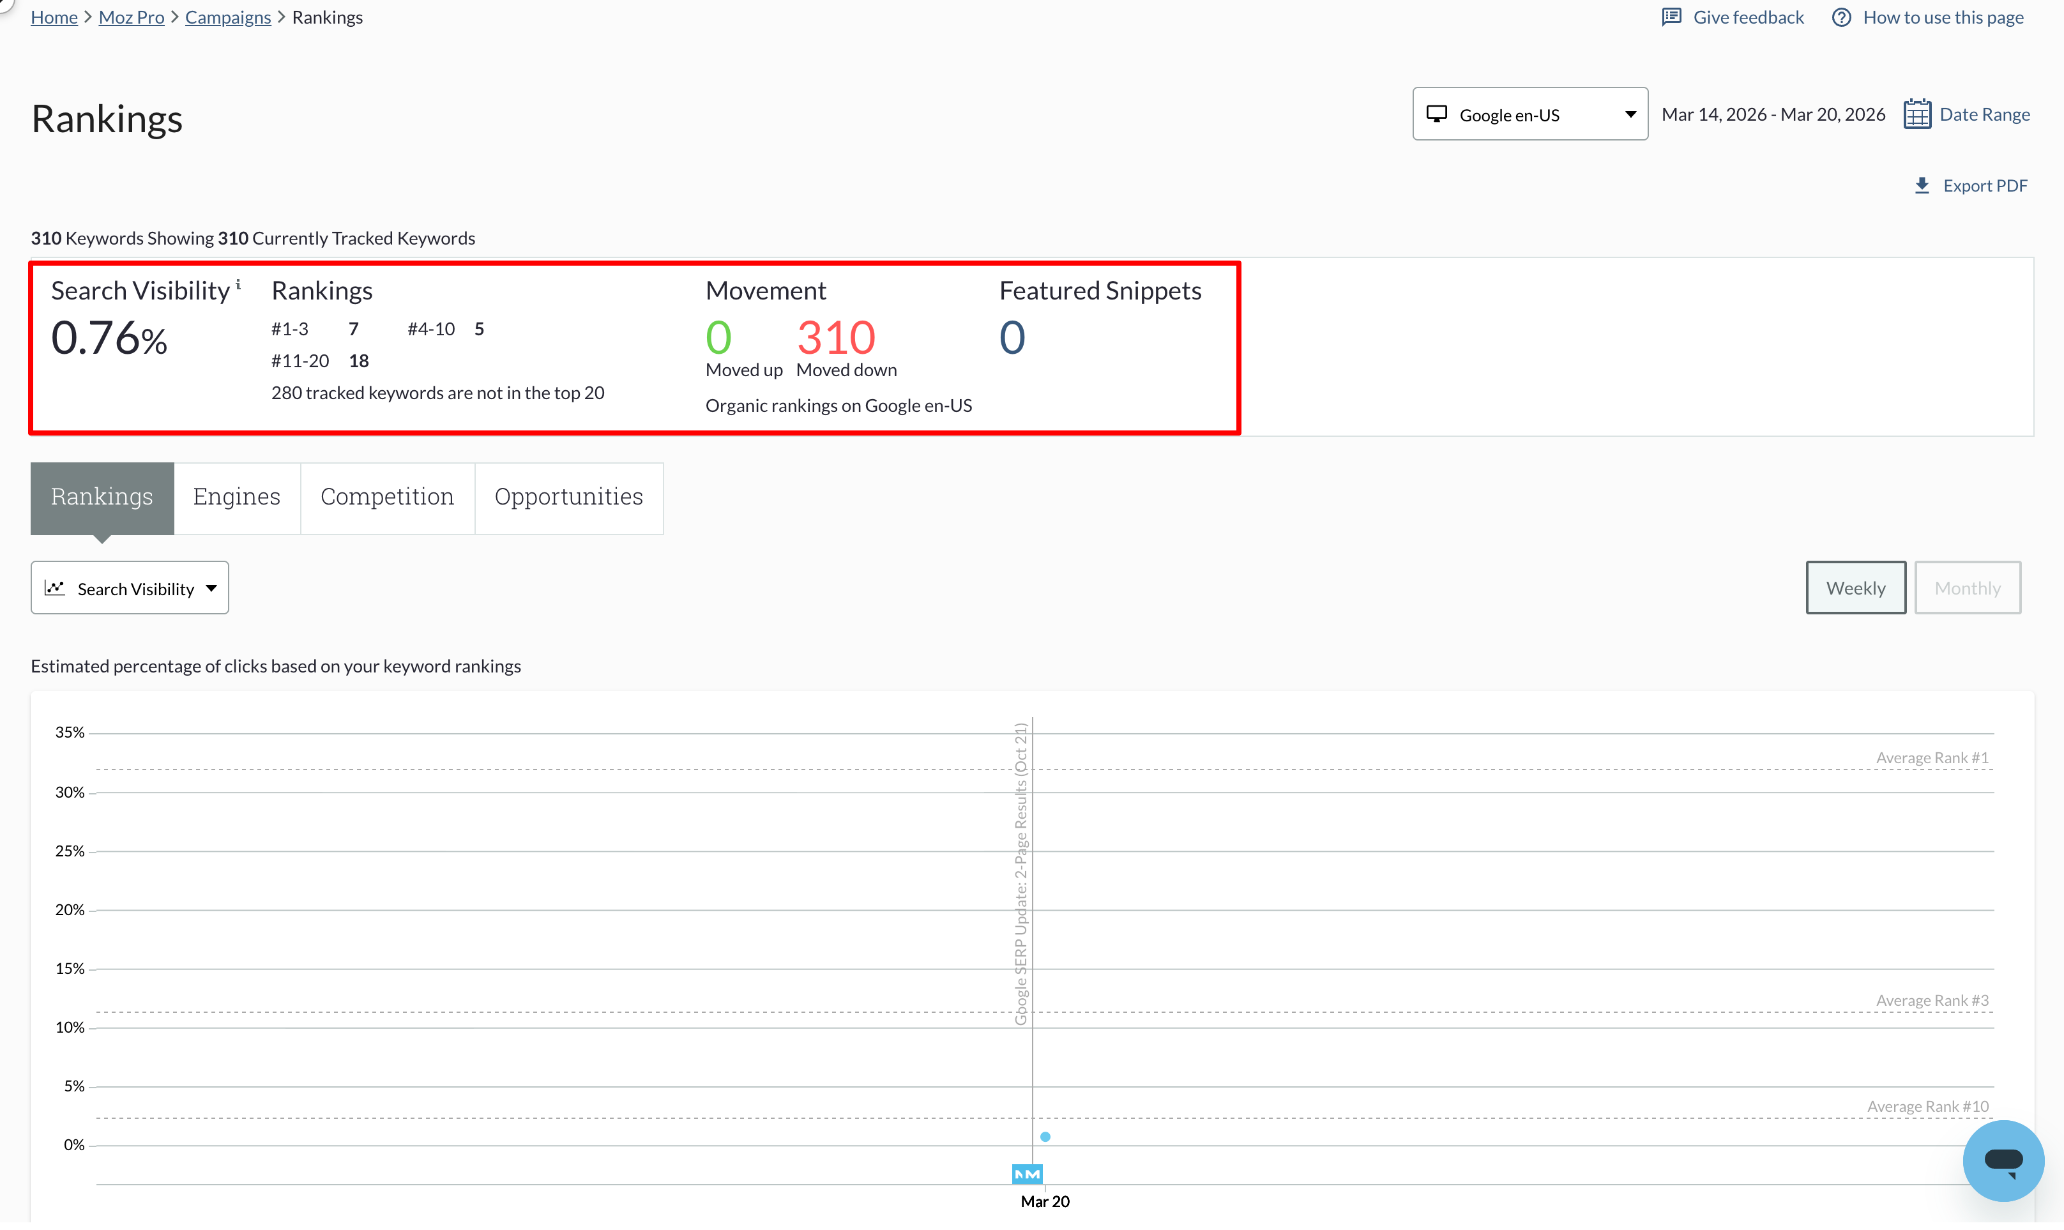This screenshot has width=2064, height=1230.
Task: Click the line-chart icon beside Search Visibility
Action: pyautogui.click(x=55, y=588)
